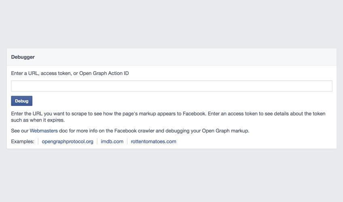
Task: Click the Debugger panel heading
Action: pyautogui.click(x=23, y=57)
